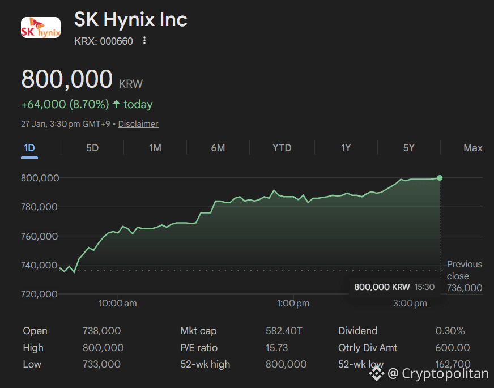Select the 5Y chart range
The image size is (494, 388).
409,147
